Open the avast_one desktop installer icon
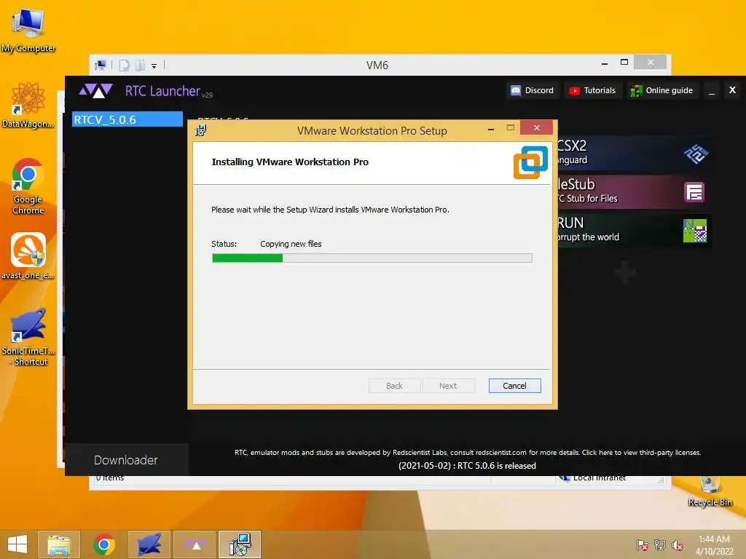746x559 pixels. (x=28, y=255)
